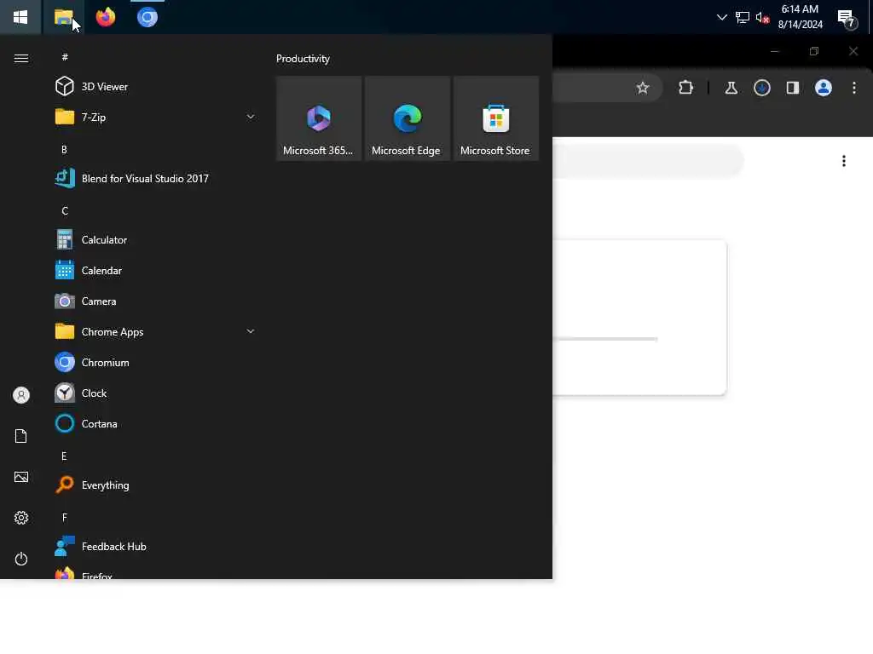
Task: Open File Explorer from the taskbar
Action: 63,17
